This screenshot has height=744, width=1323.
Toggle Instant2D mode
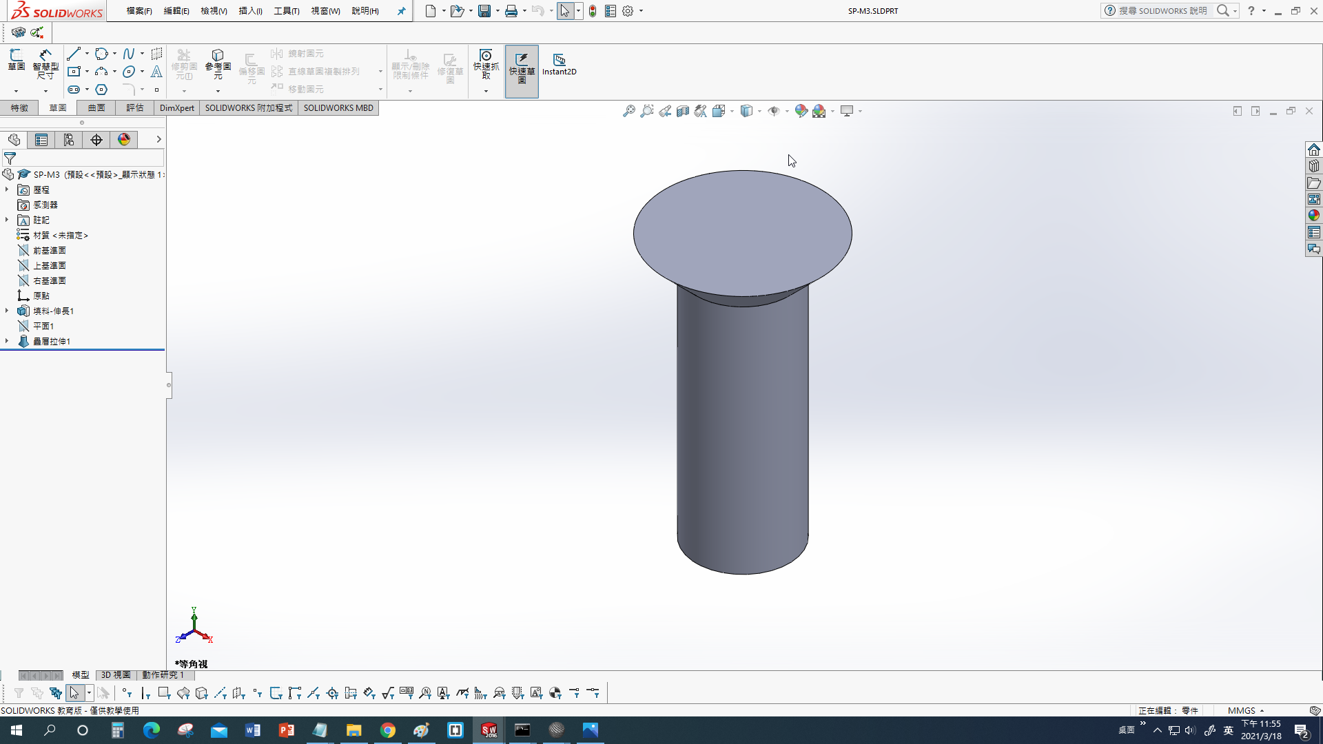click(x=559, y=64)
